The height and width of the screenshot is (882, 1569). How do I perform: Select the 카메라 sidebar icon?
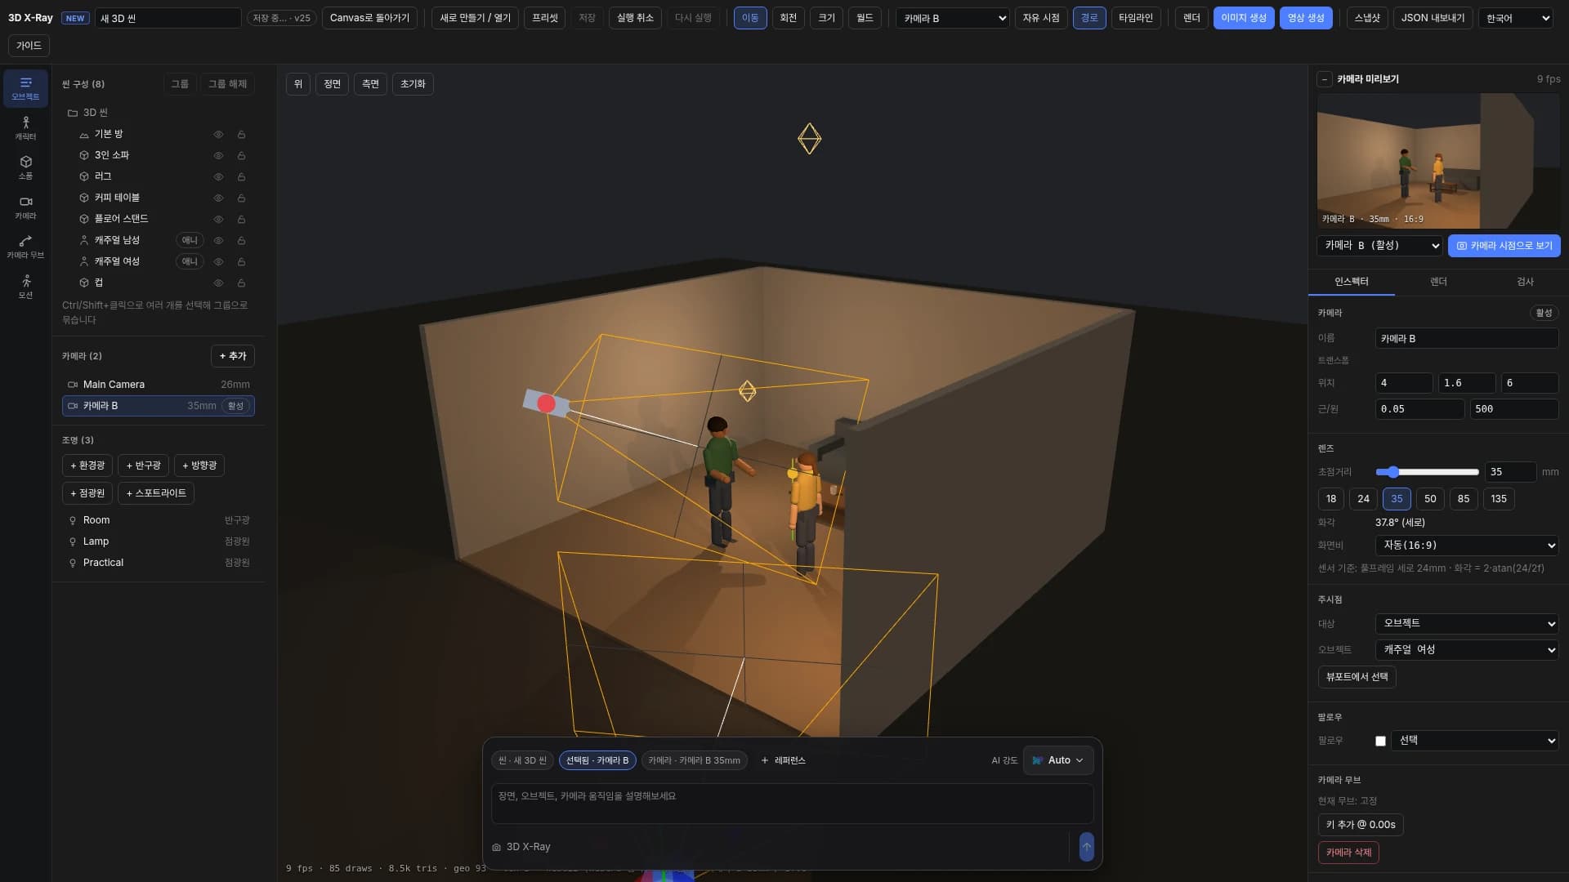click(x=25, y=207)
